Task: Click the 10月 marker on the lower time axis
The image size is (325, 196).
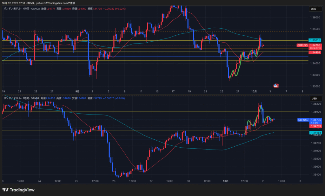Action: (x=225, y=181)
